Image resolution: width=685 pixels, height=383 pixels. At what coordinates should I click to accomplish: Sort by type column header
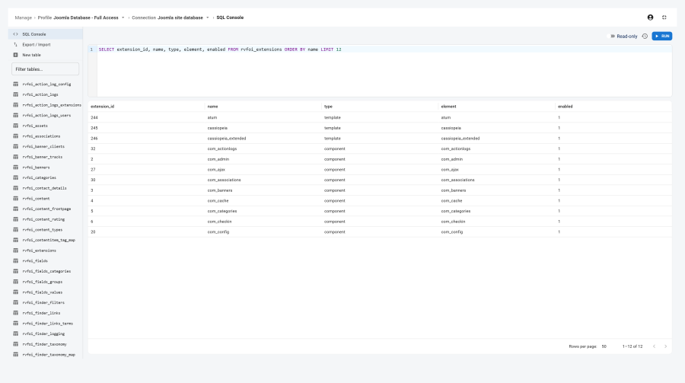point(328,107)
